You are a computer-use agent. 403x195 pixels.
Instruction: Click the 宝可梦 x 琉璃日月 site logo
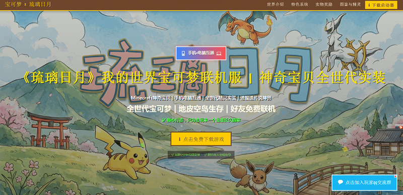28,5
